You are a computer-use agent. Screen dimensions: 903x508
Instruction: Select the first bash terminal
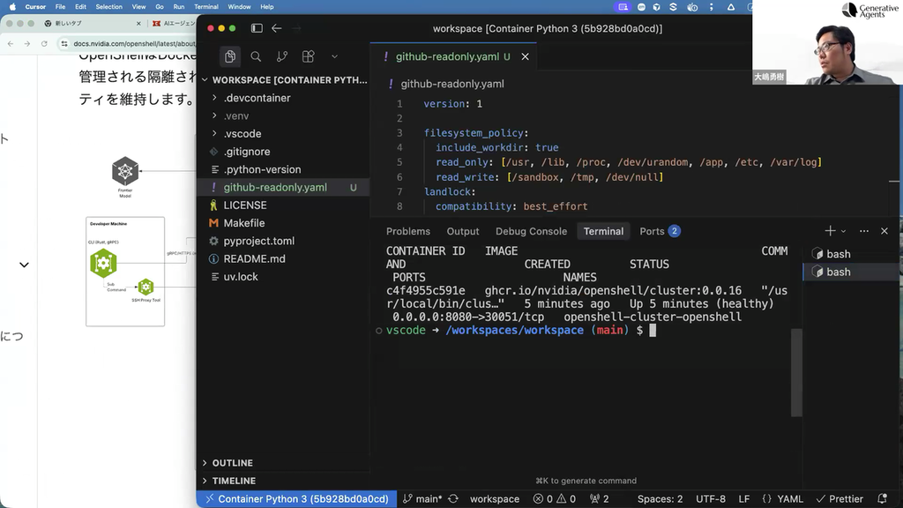(x=853, y=254)
